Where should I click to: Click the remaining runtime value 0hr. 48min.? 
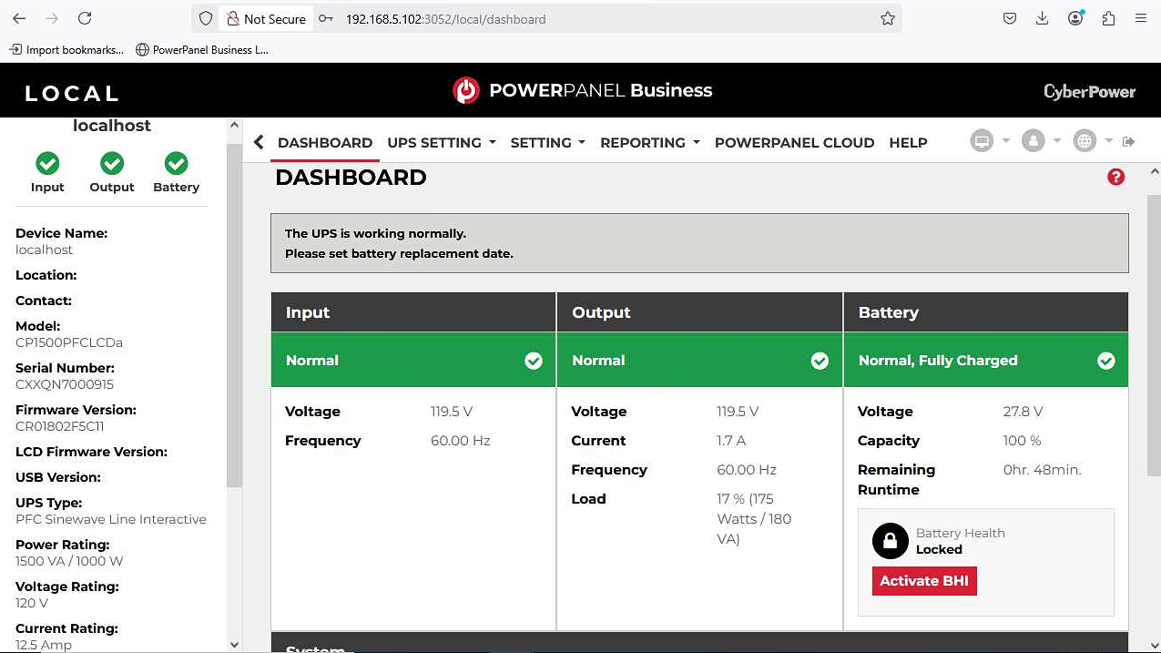tap(1042, 470)
